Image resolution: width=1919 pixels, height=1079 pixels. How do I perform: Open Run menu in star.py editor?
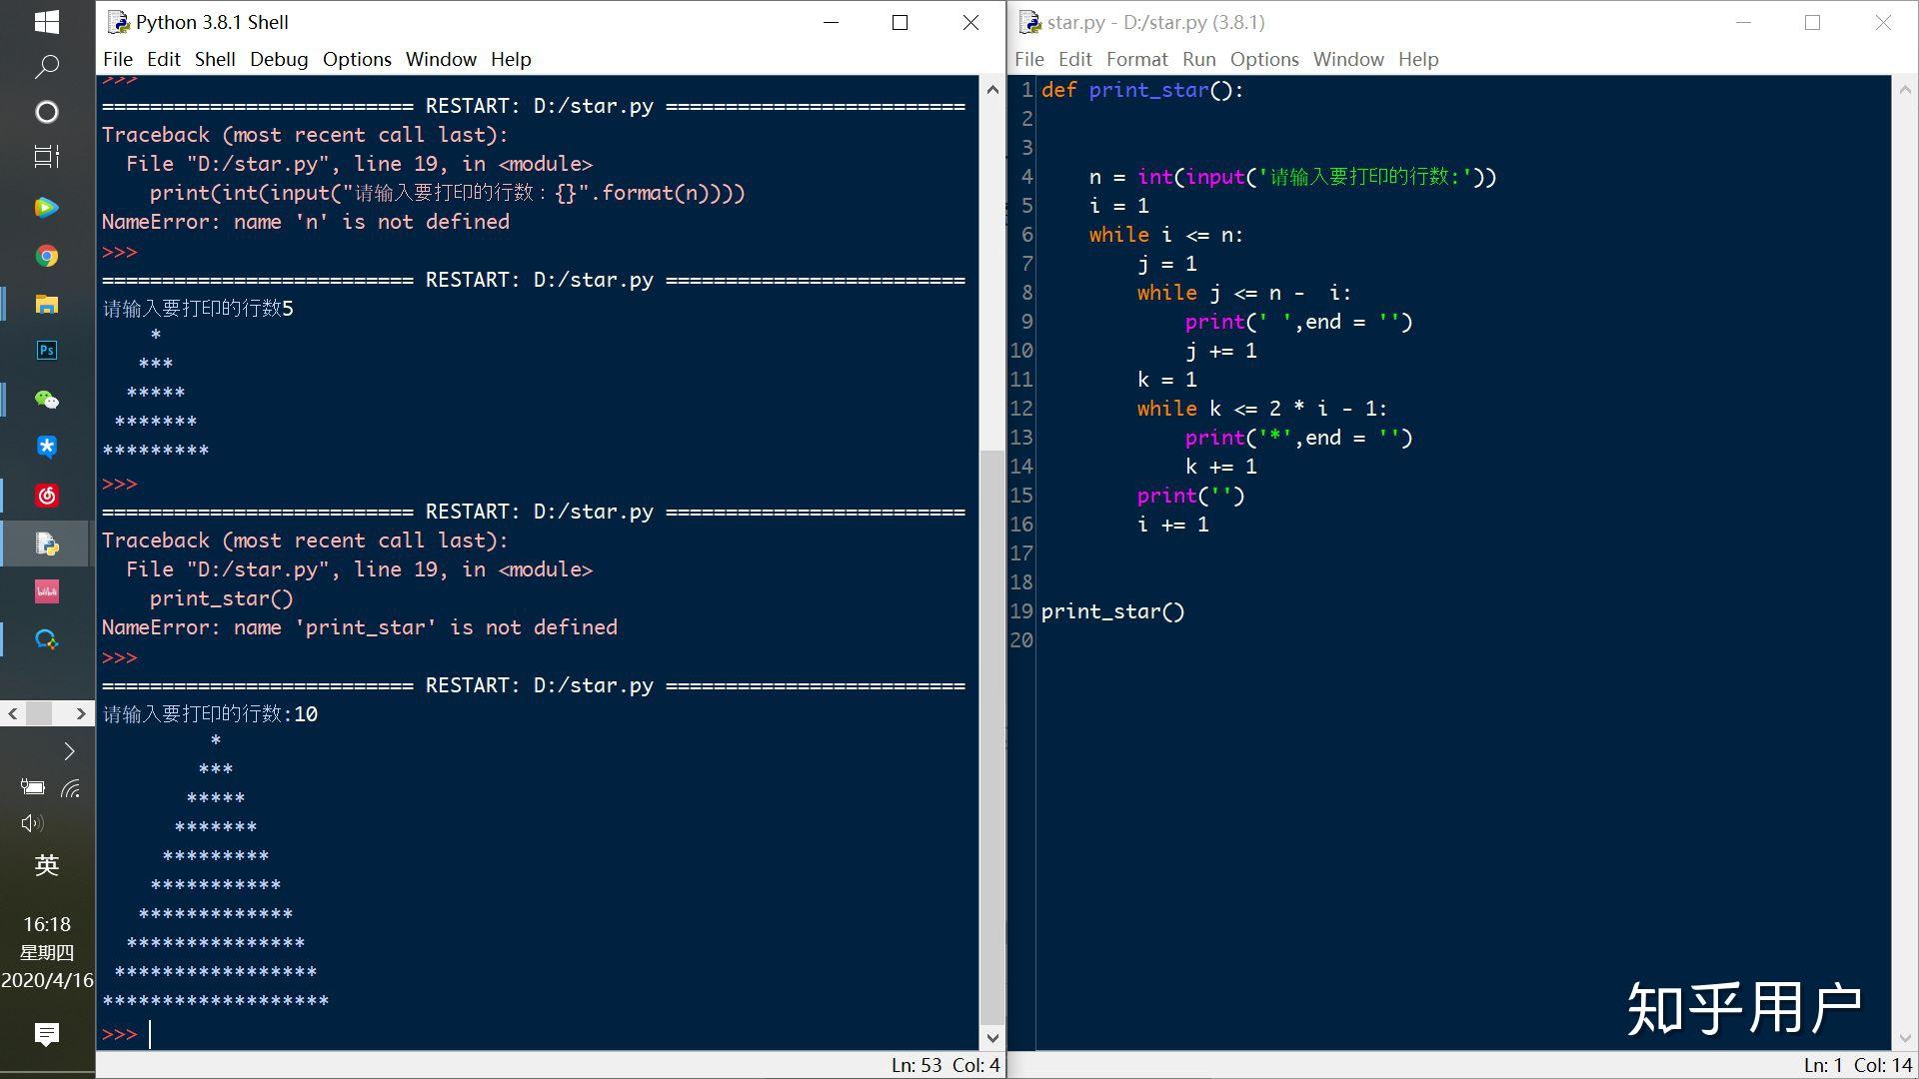pyautogui.click(x=1199, y=59)
